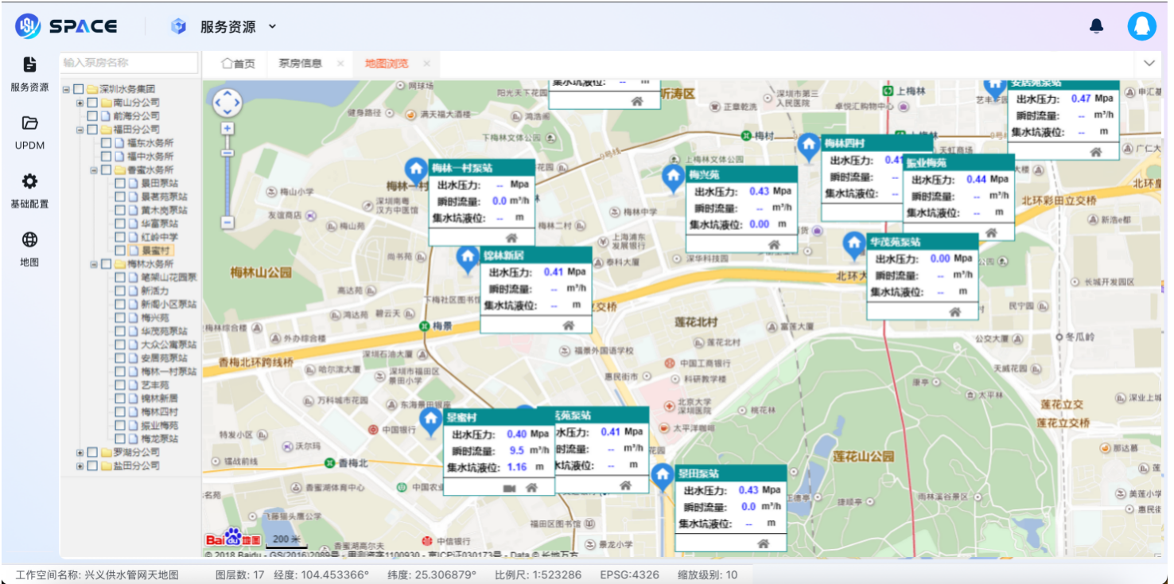Check the 深圳水务集团 checkbox
The image size is (1174, 584).
(x=76, y=88)
